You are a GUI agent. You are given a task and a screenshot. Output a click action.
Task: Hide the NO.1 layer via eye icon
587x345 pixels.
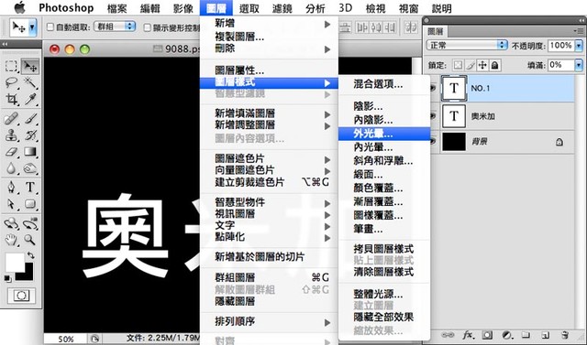[x=433, y=88]
